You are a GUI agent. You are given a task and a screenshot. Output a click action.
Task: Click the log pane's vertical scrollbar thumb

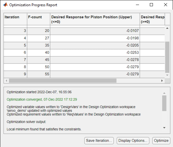[x=164, y=103]
